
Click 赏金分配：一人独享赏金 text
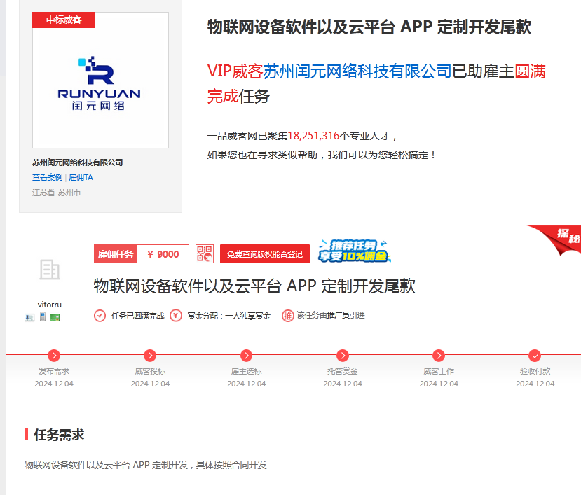point(228,316)
